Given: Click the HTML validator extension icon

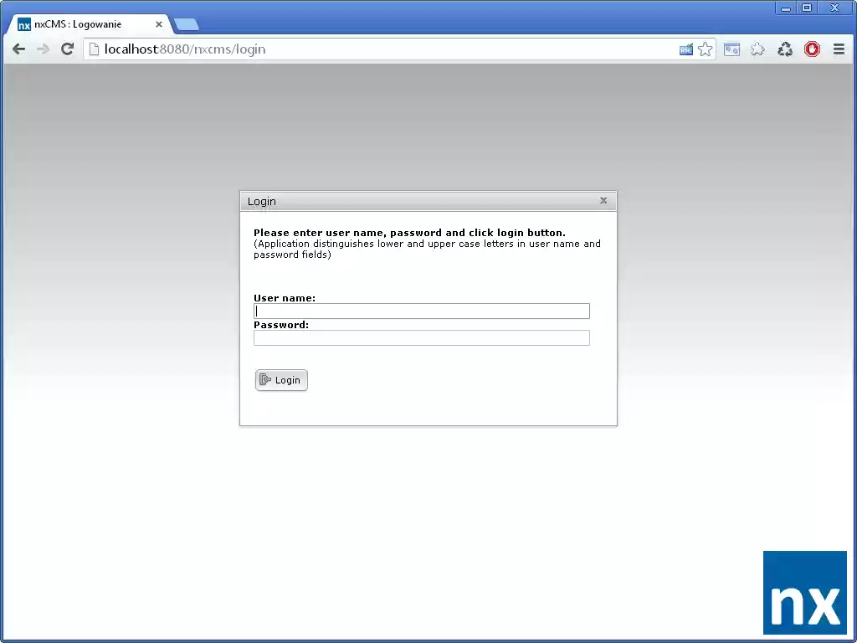Looking at the screenshot, I should click(x=687, y=49).
